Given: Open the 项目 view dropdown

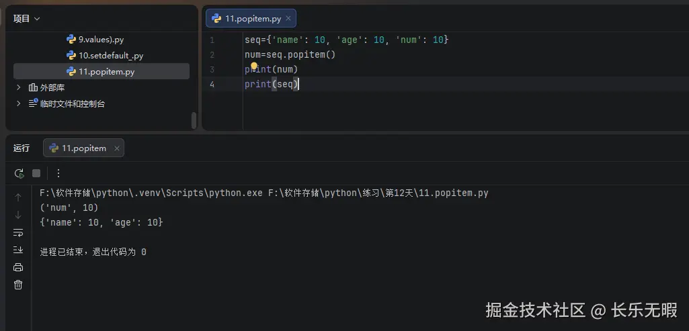Looking at the screenshot, I should 27,19.
